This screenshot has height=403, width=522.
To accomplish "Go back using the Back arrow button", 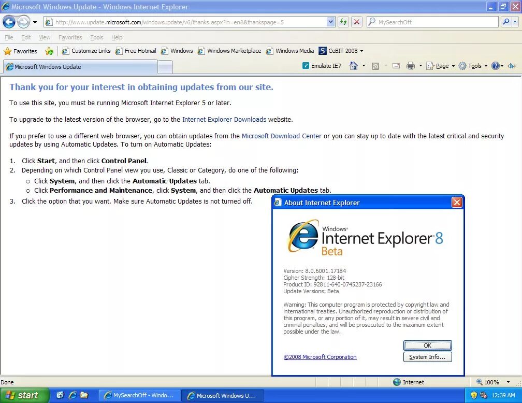I will 9,22.
